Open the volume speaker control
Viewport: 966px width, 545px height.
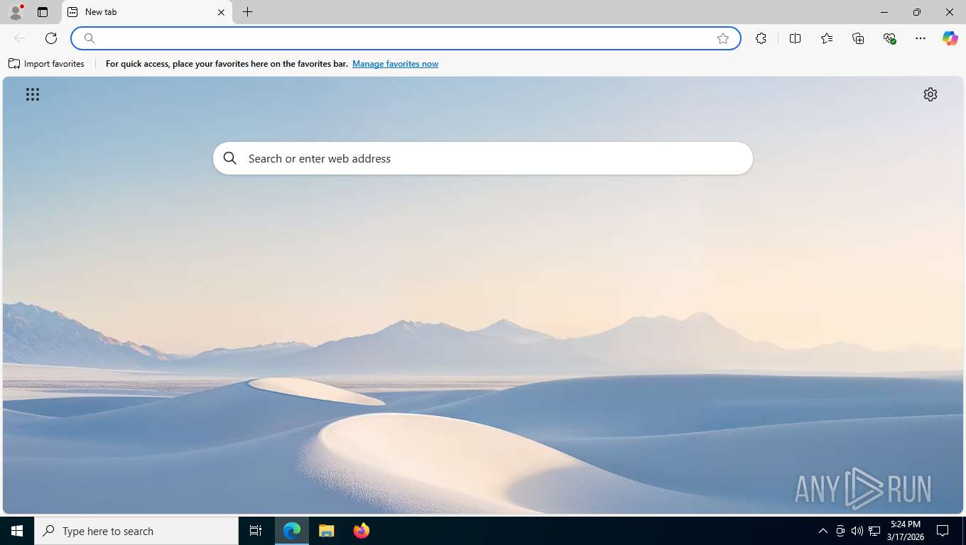[857, 531]
